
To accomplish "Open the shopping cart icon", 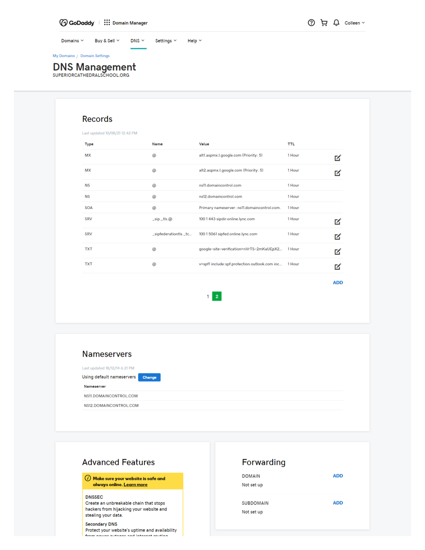I will 324,23.
